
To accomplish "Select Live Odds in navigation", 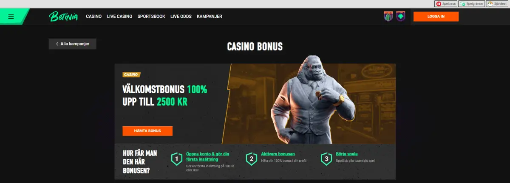I will tap(181, 17).
